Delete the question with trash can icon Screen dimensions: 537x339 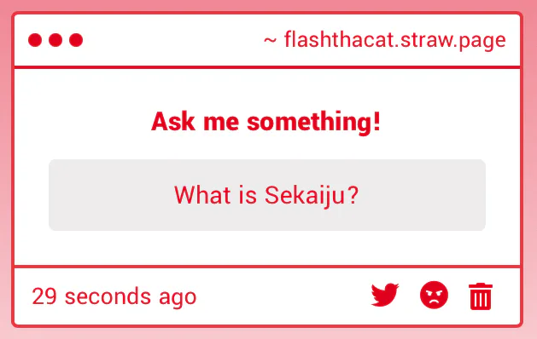click(x=481, y=296)
